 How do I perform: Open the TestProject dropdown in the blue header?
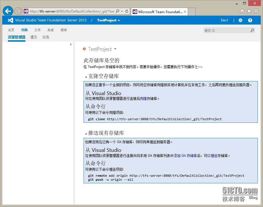[x=108, y=20]
